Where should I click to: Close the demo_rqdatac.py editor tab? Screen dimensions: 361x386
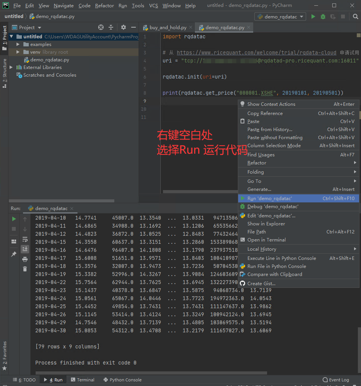point(249,27)
